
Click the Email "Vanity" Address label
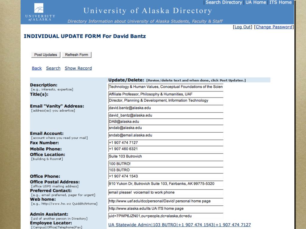point(57,106)
